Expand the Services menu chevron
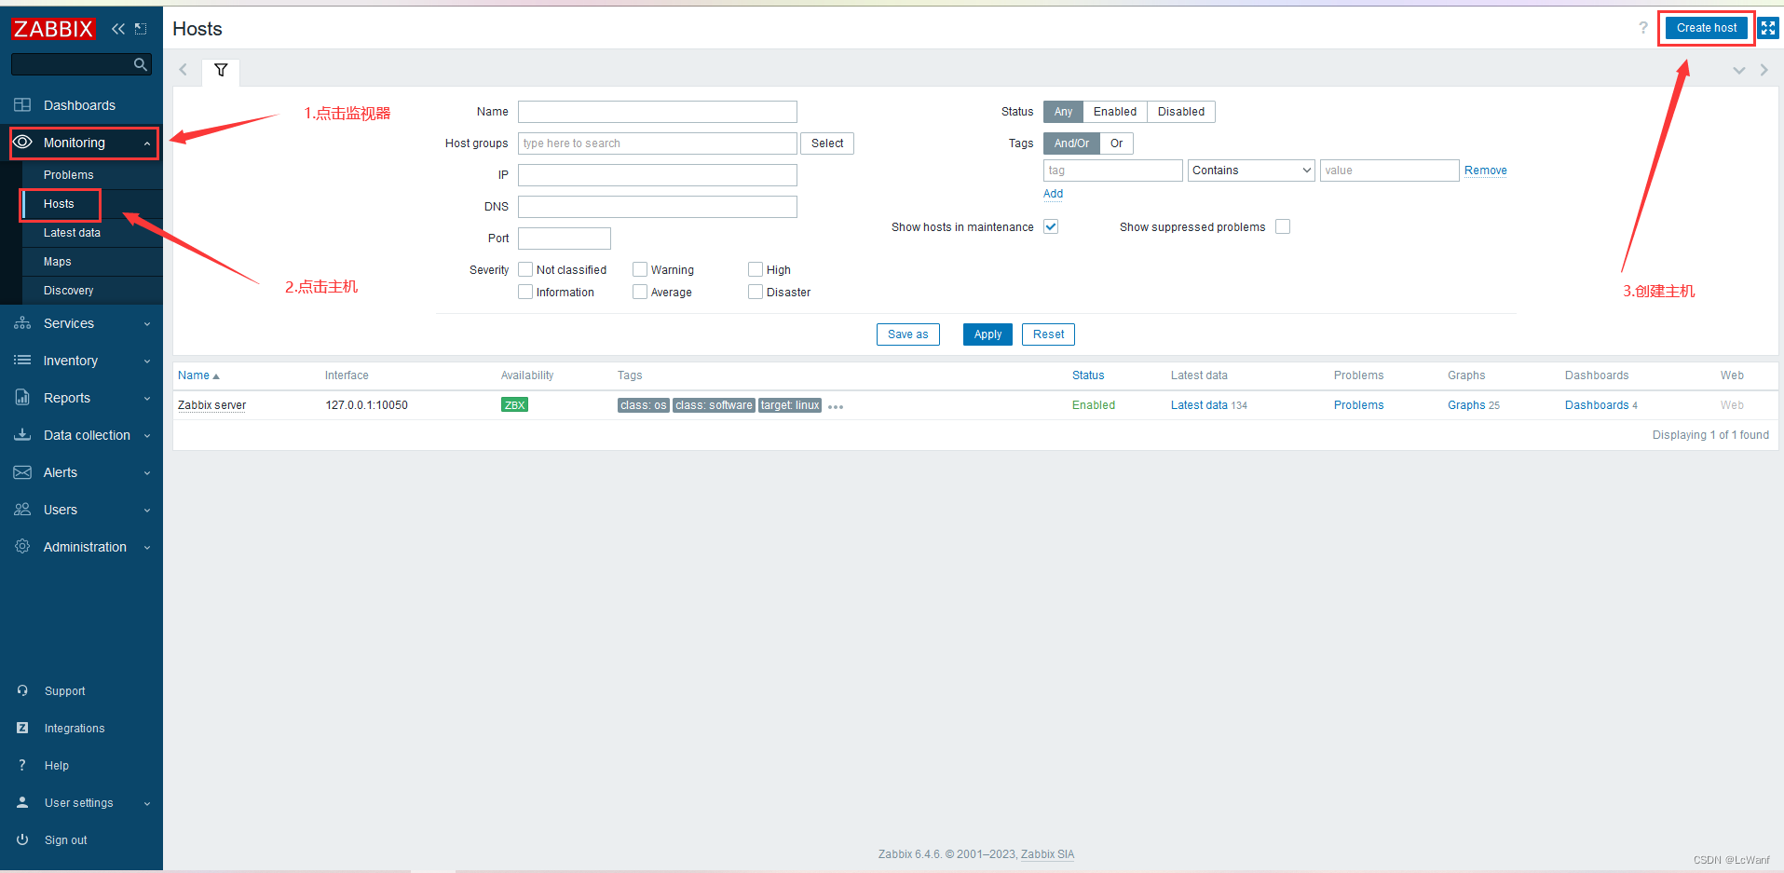Screen dimensions: 1784x873 coord(147,324)
